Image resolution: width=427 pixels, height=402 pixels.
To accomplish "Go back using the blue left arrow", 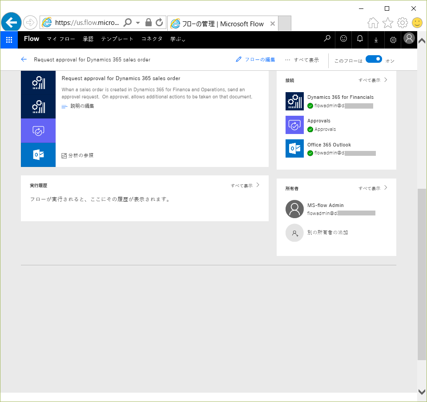I will pyautogui.click(x=24, y=59).
